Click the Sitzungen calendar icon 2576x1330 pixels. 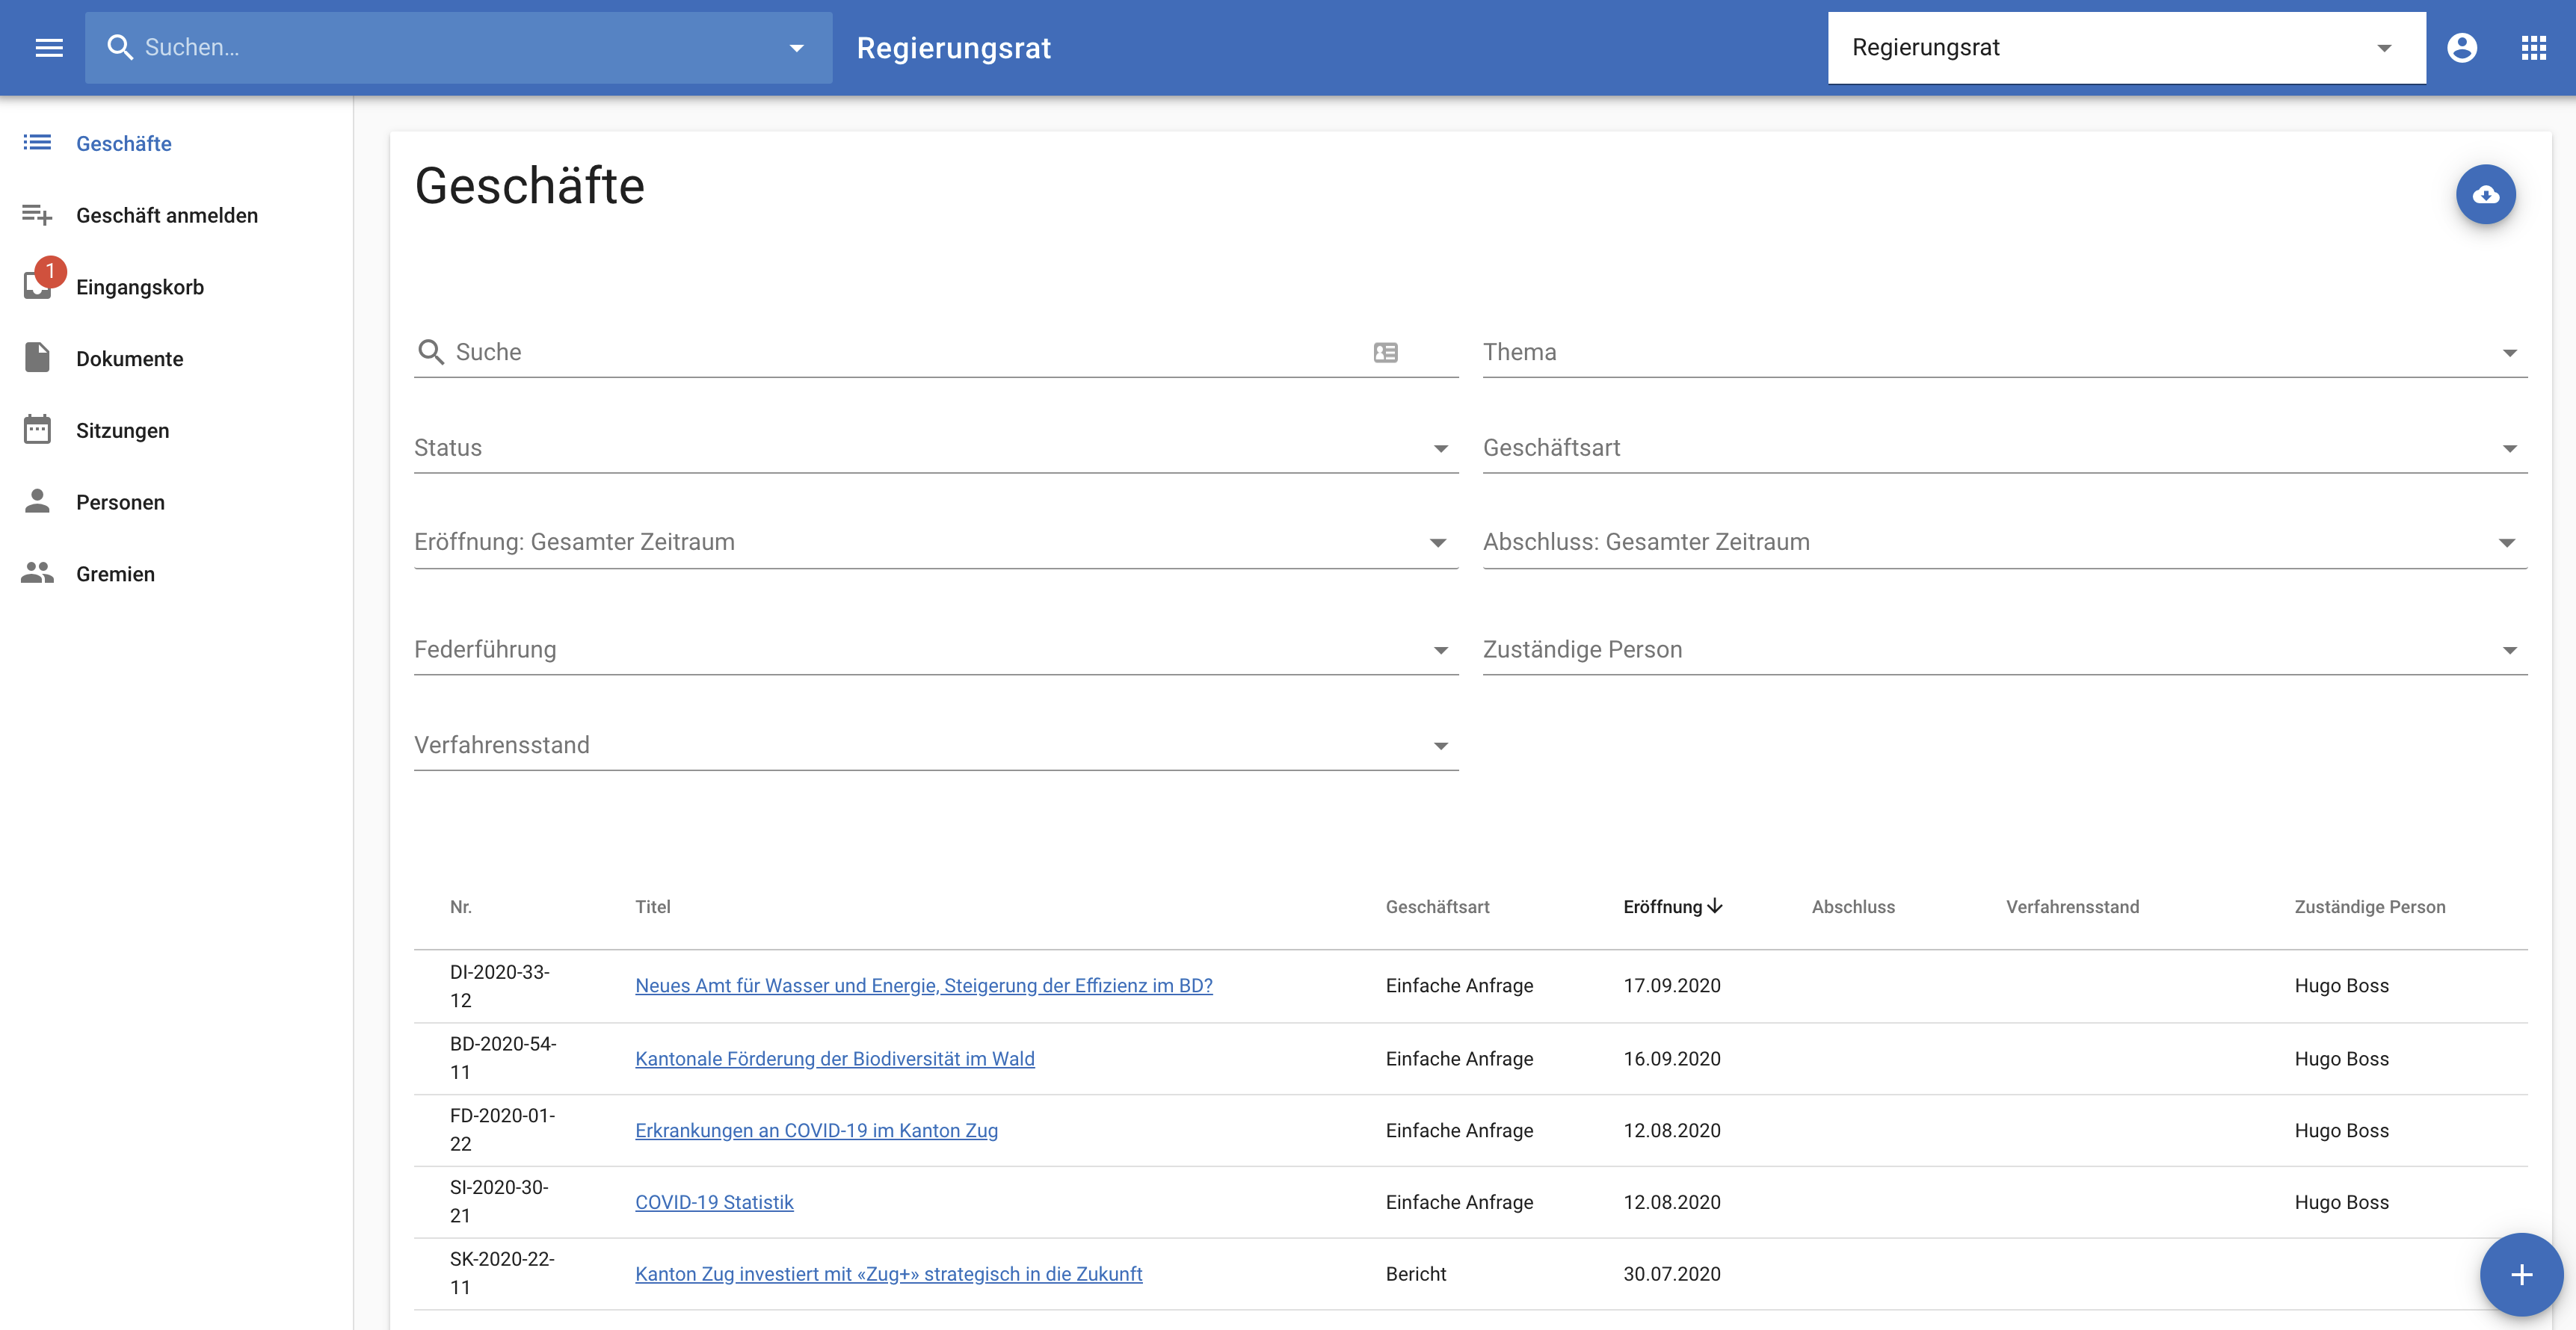38,430
